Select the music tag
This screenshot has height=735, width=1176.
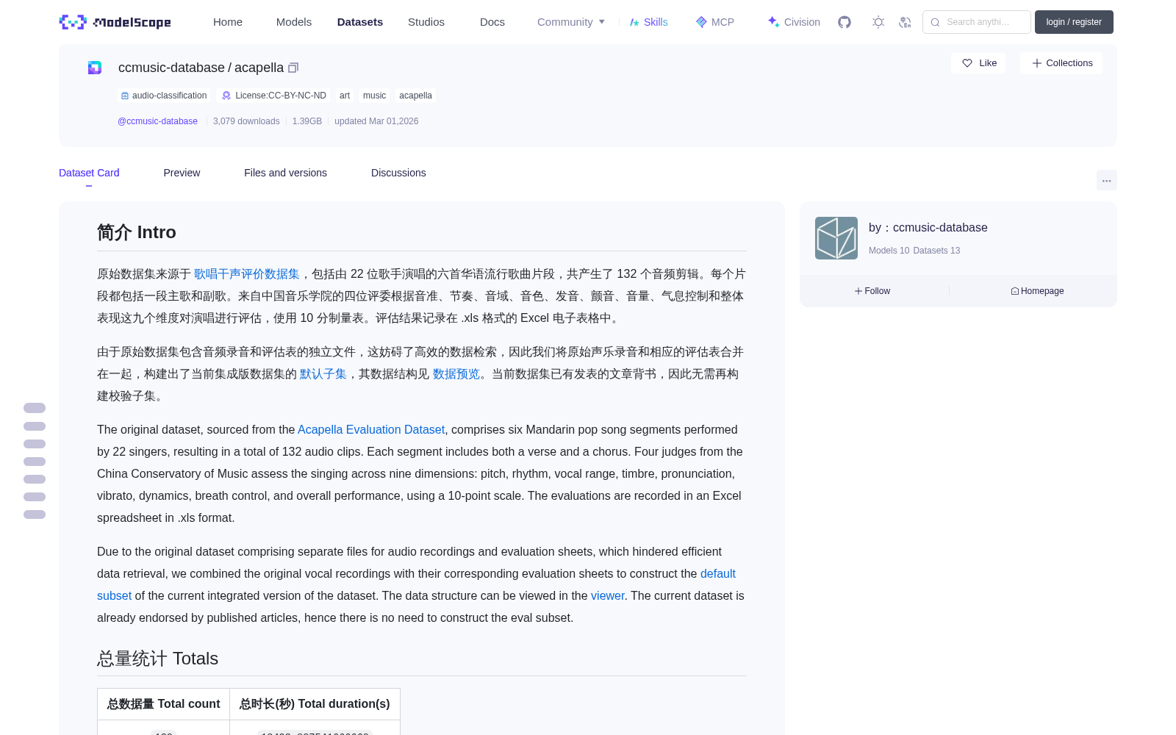click(374, 96)
